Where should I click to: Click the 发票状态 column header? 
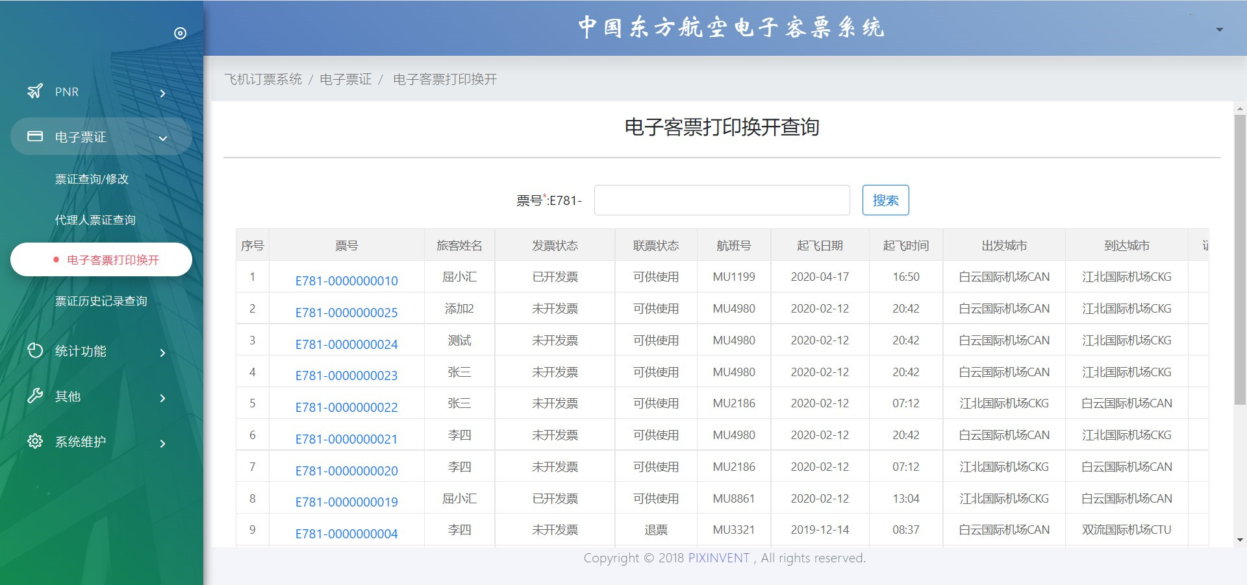[x=555, y=245]
